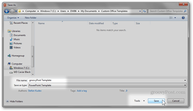Click the search magnifier icon
This screenshot has width=193, height=111.
185,11
